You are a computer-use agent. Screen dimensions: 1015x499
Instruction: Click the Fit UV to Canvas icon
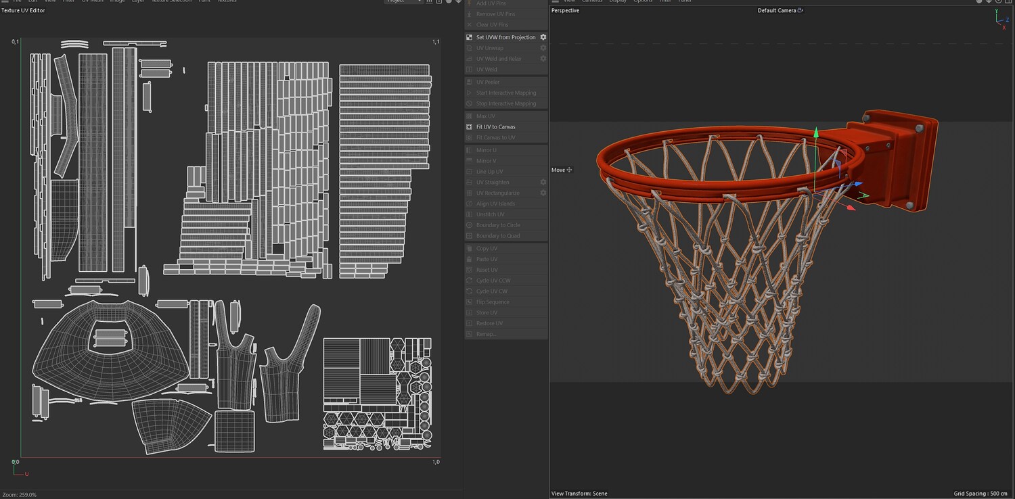coord(470,126)
